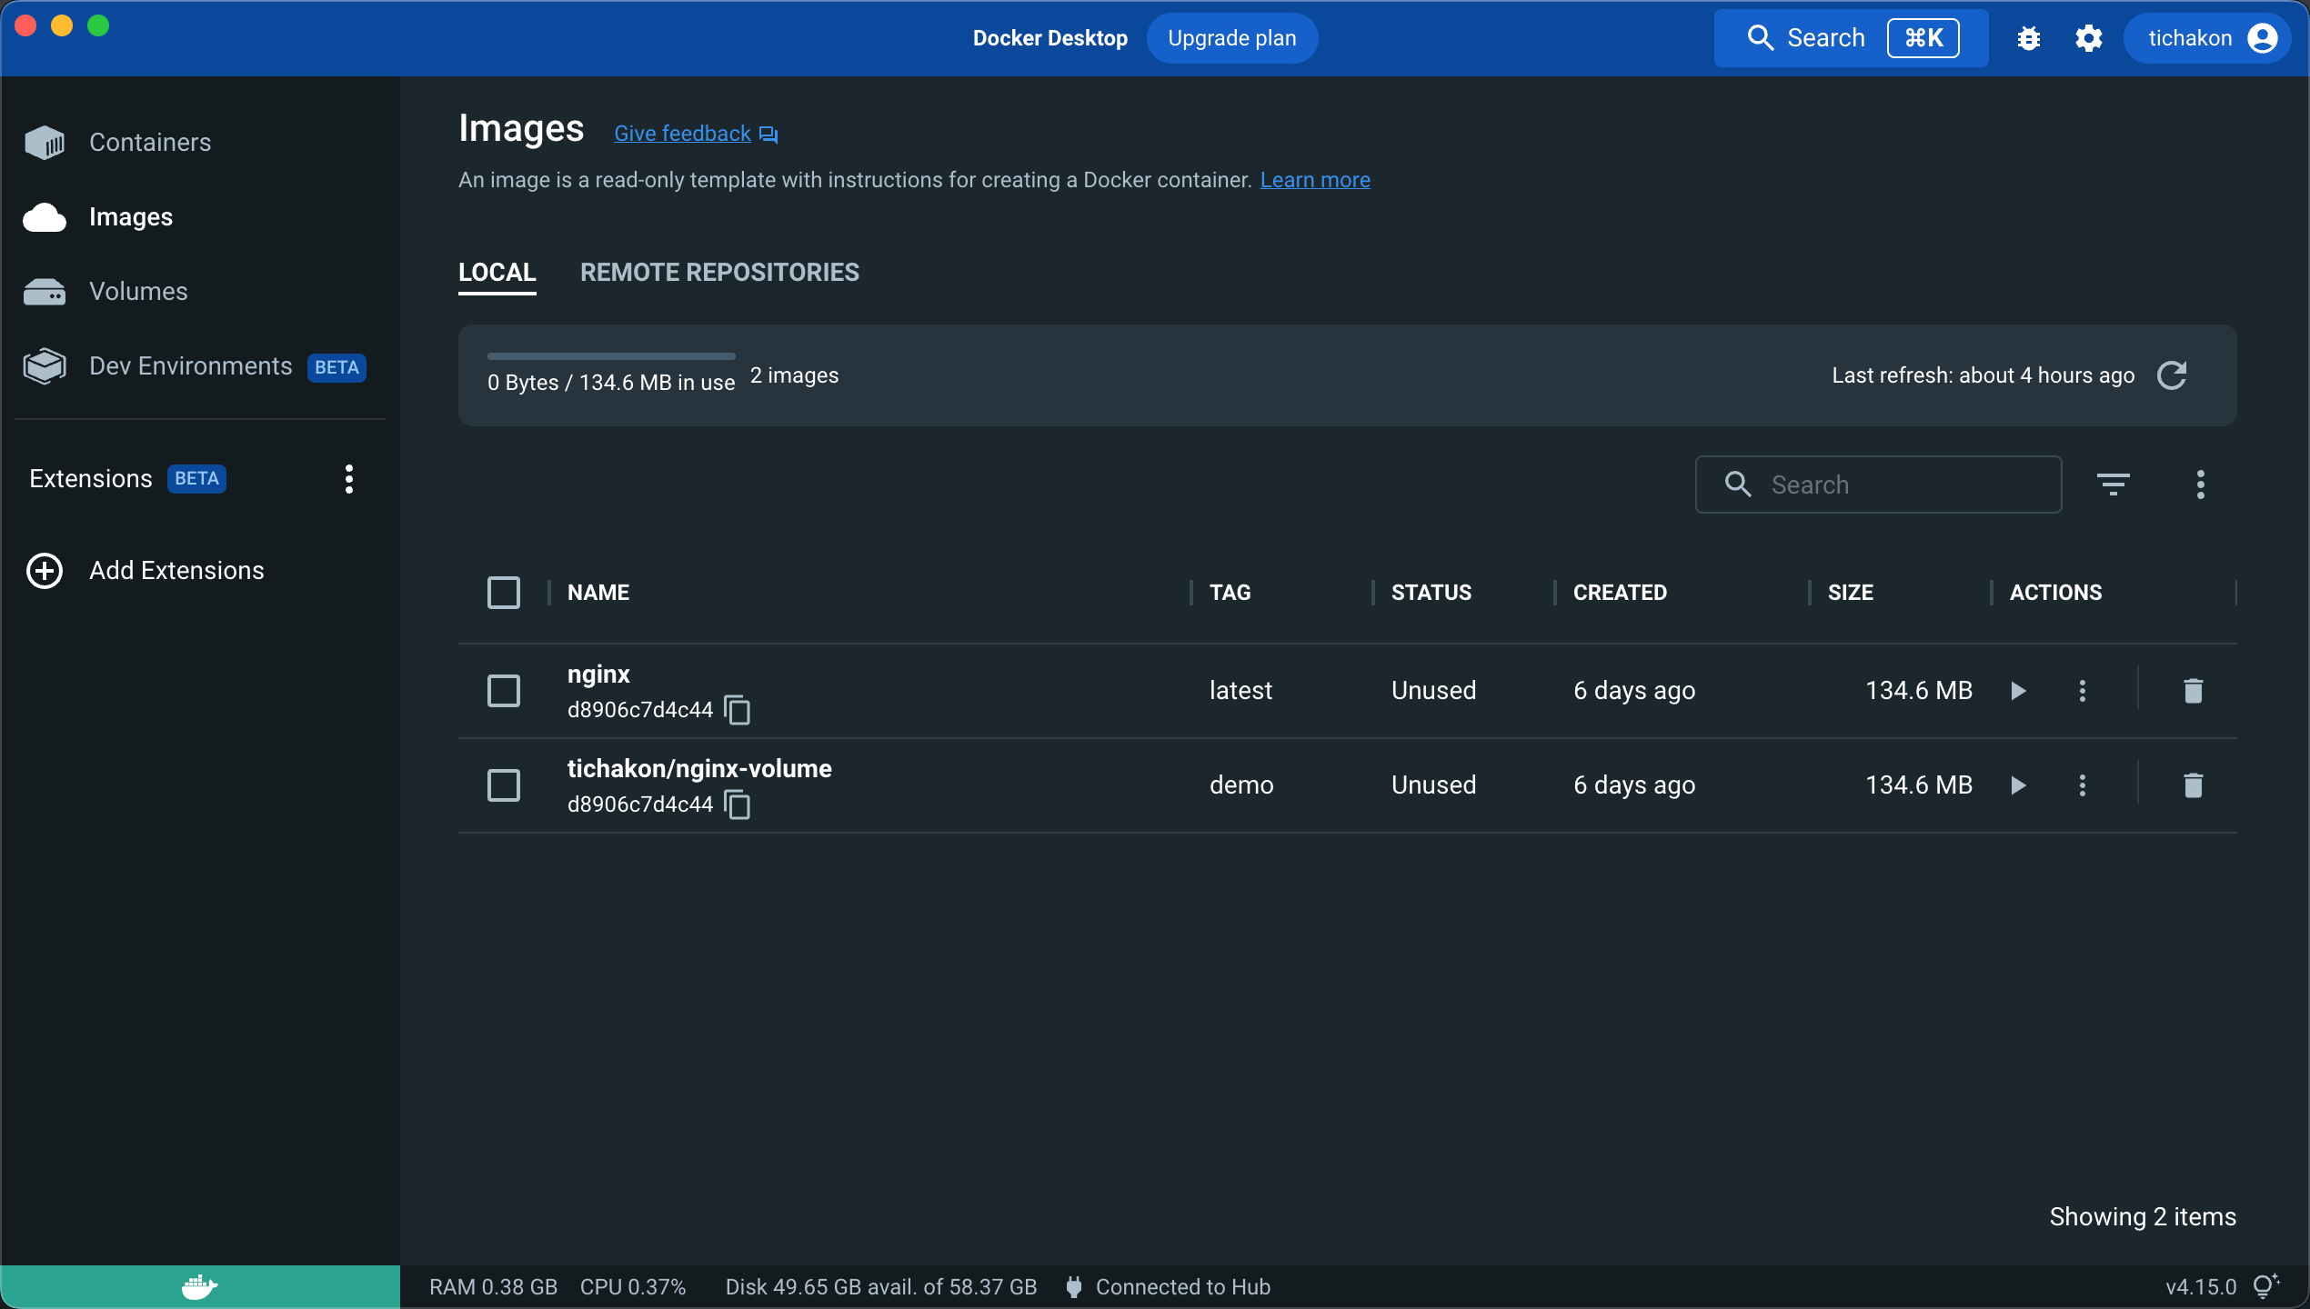Run the tichakon/nginx-volume image

point(2017,784)
